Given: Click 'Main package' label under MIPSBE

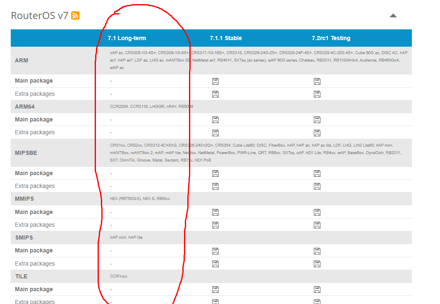Looking at the screenshot, I should 33,173.
